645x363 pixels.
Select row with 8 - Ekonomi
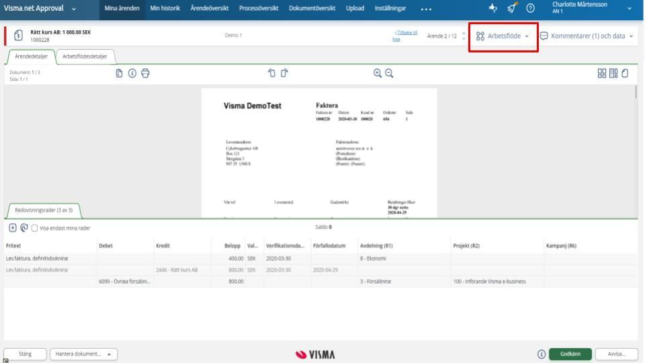[321, 258]
